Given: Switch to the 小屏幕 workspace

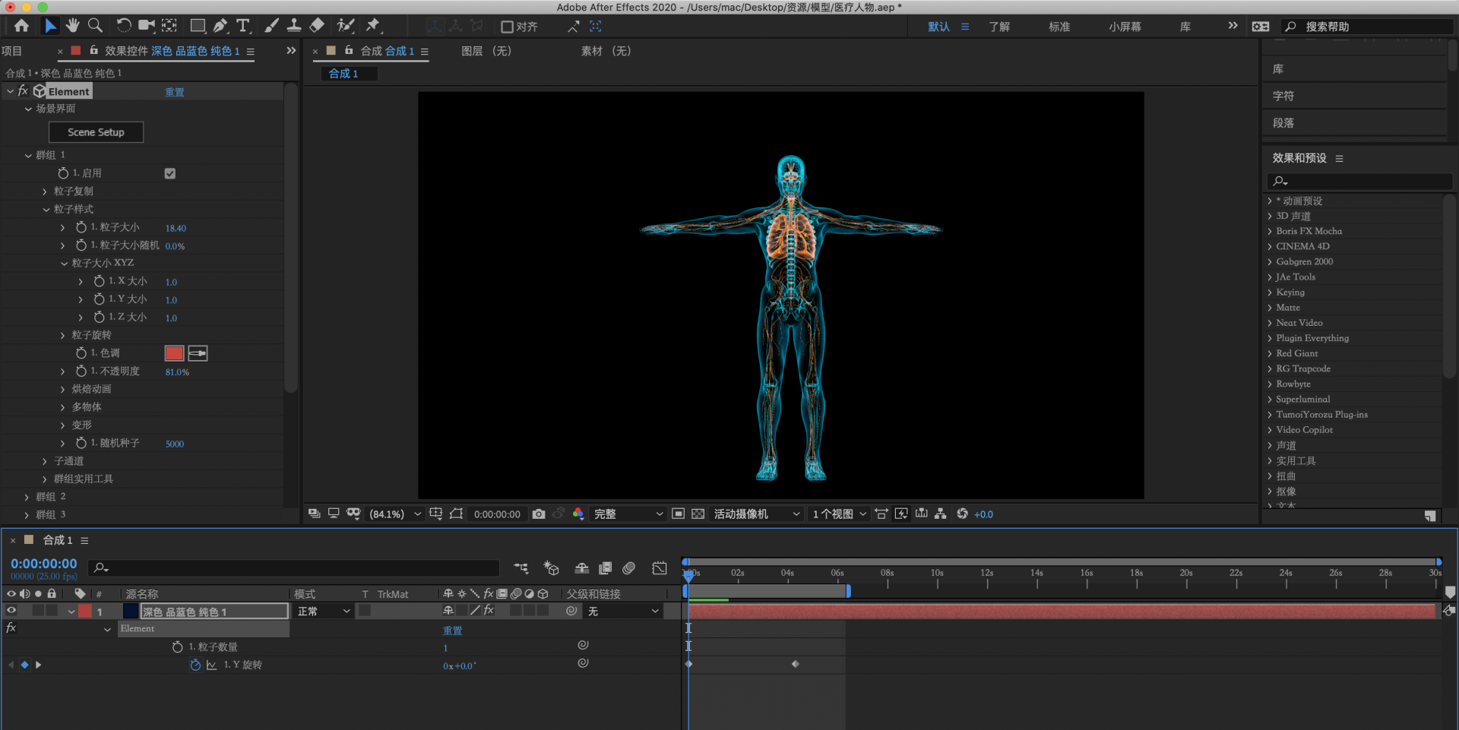Looking at the screenshot, I should (1125, 27).
